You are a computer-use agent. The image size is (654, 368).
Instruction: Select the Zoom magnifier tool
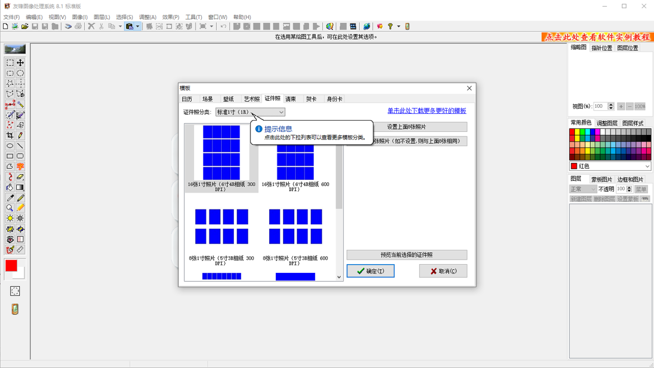[10, 208]
